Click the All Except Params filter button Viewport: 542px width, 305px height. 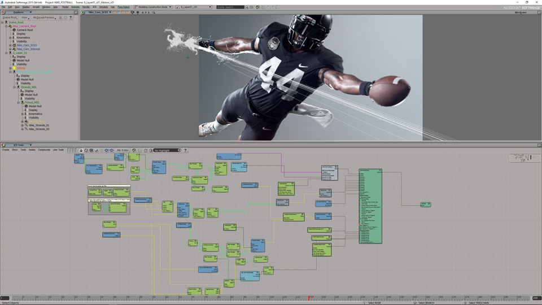(x=44, y=18)
